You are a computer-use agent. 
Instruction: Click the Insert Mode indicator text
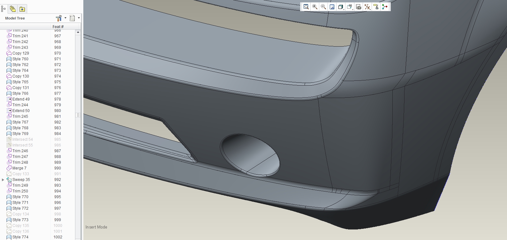96,227
